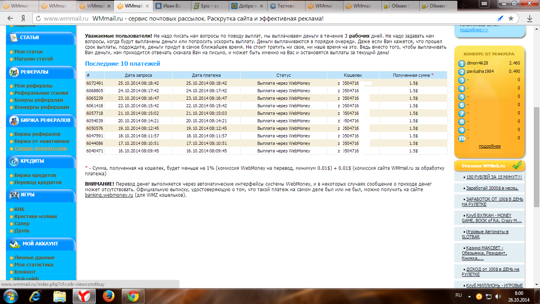The width and height of the screenshot is (540, 304).
Task: Toggle Turbo mode rocket icon
Action: [x=500, y=19]
